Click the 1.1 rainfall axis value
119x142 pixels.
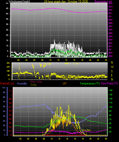10,91
